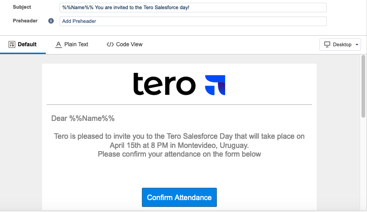Click the Preheader info icon

[x=51, y=21]
